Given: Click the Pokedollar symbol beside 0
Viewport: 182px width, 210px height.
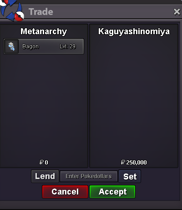Looking at the screenshot, I should coord(41,162).
